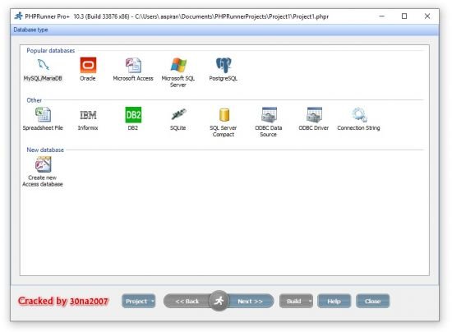Choose the SQLite database icon

[178, 114]
